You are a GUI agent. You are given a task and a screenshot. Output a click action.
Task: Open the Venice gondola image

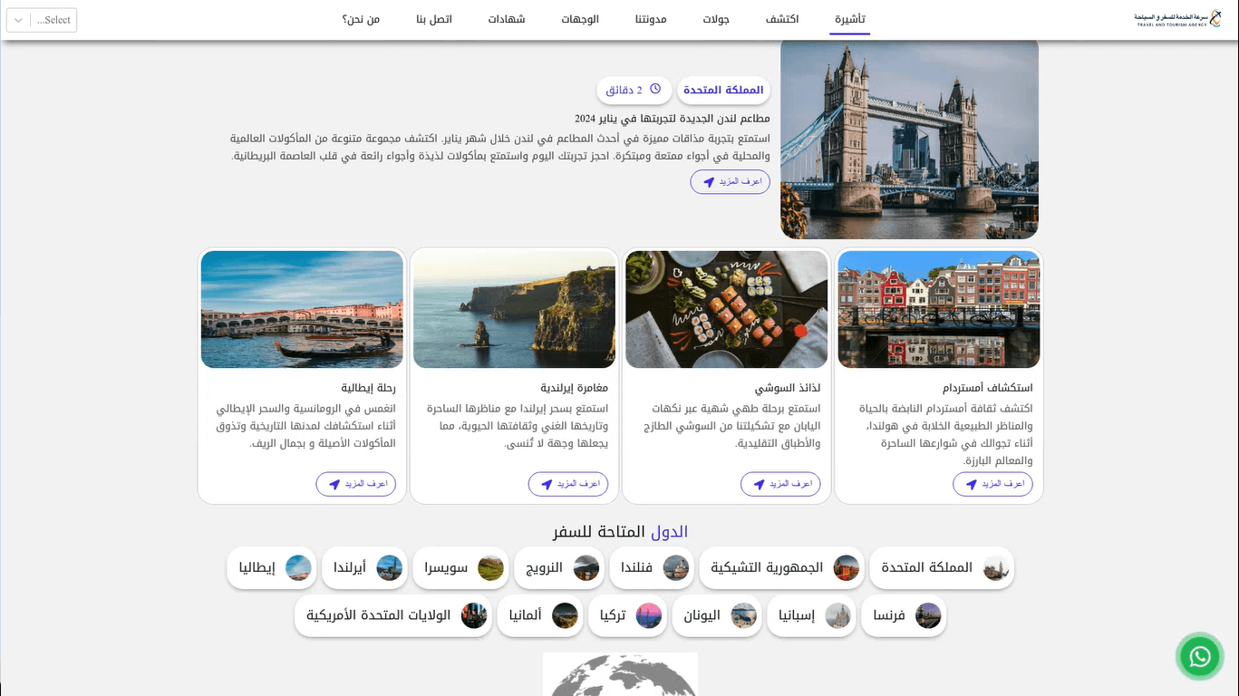[x=302, y=310]
